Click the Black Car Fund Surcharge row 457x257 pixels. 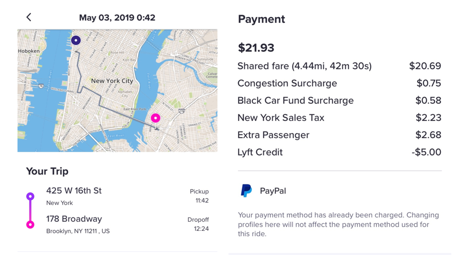[x=339, y=101]
